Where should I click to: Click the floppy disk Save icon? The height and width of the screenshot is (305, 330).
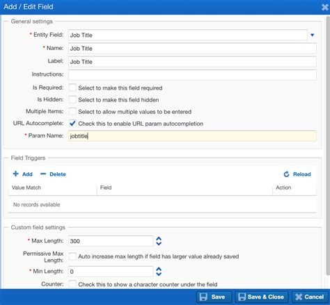point(203,297)
